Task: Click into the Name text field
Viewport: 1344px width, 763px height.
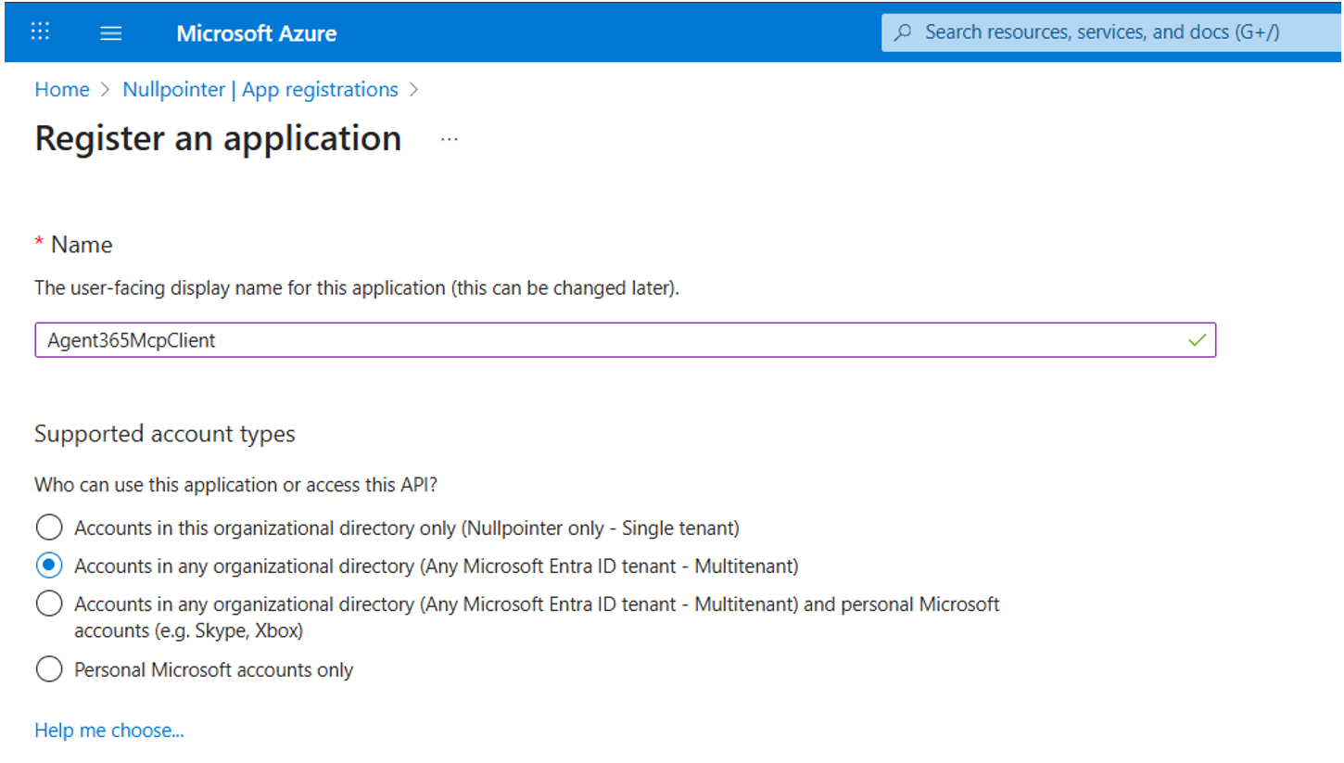Action: [x=602, y=340]
